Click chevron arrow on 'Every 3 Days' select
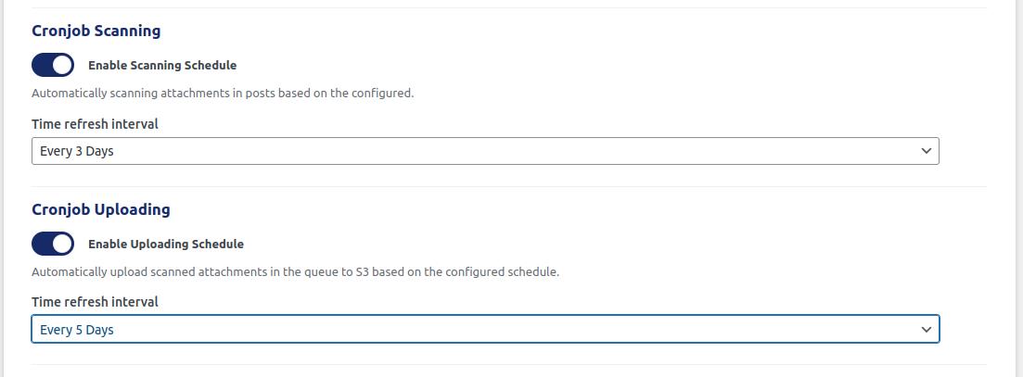The width and height of the screenshot is (1023, 377). [926, 151]
